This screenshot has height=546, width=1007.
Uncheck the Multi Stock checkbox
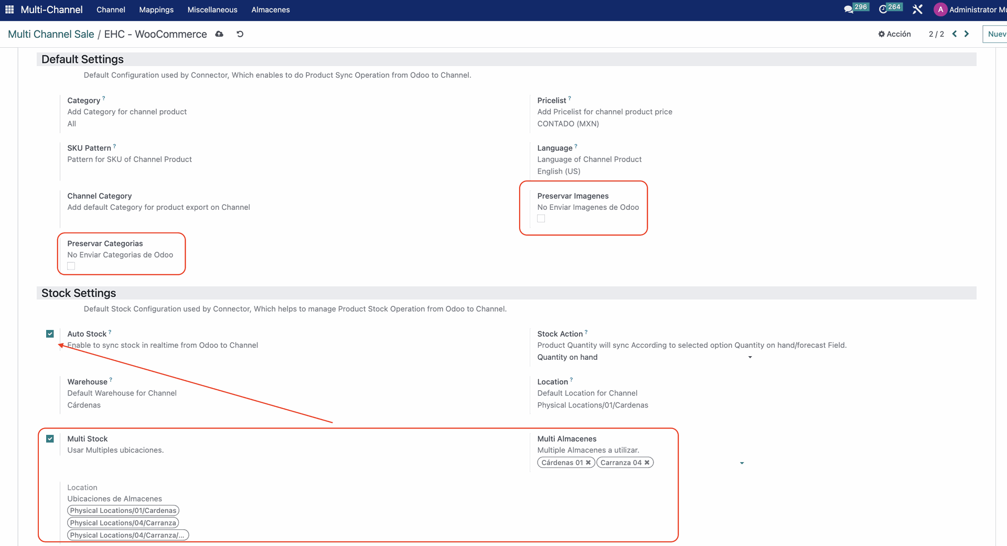point(50,439)
